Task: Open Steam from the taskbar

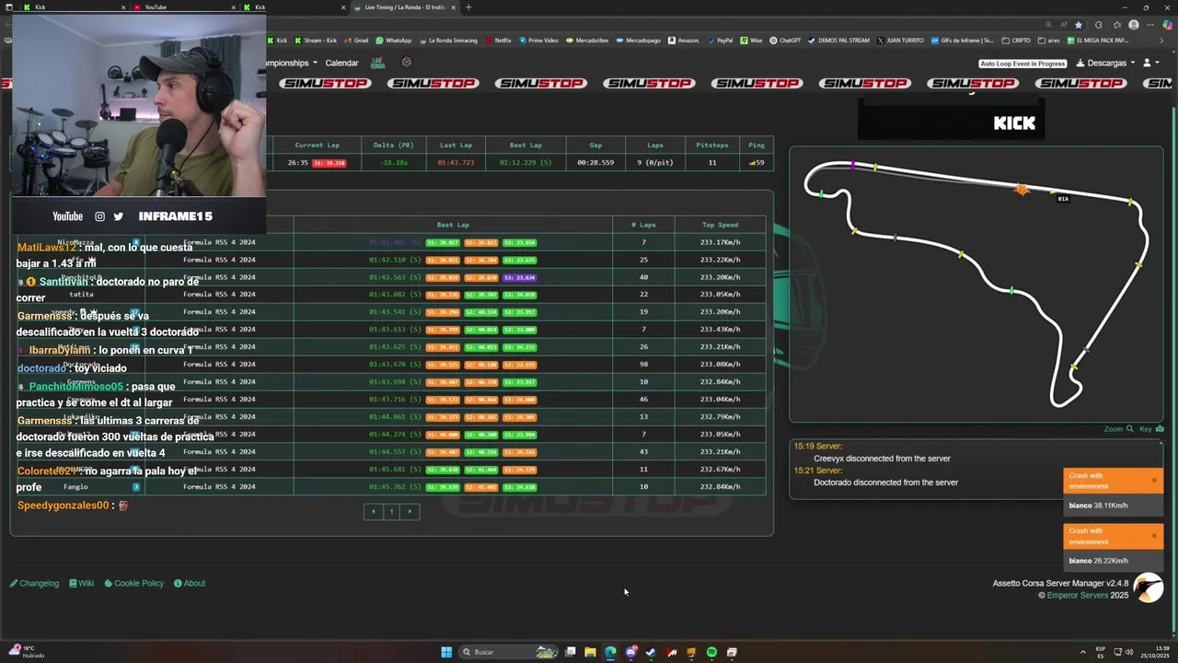Action: pyautogui.click(x=651, y=652)
